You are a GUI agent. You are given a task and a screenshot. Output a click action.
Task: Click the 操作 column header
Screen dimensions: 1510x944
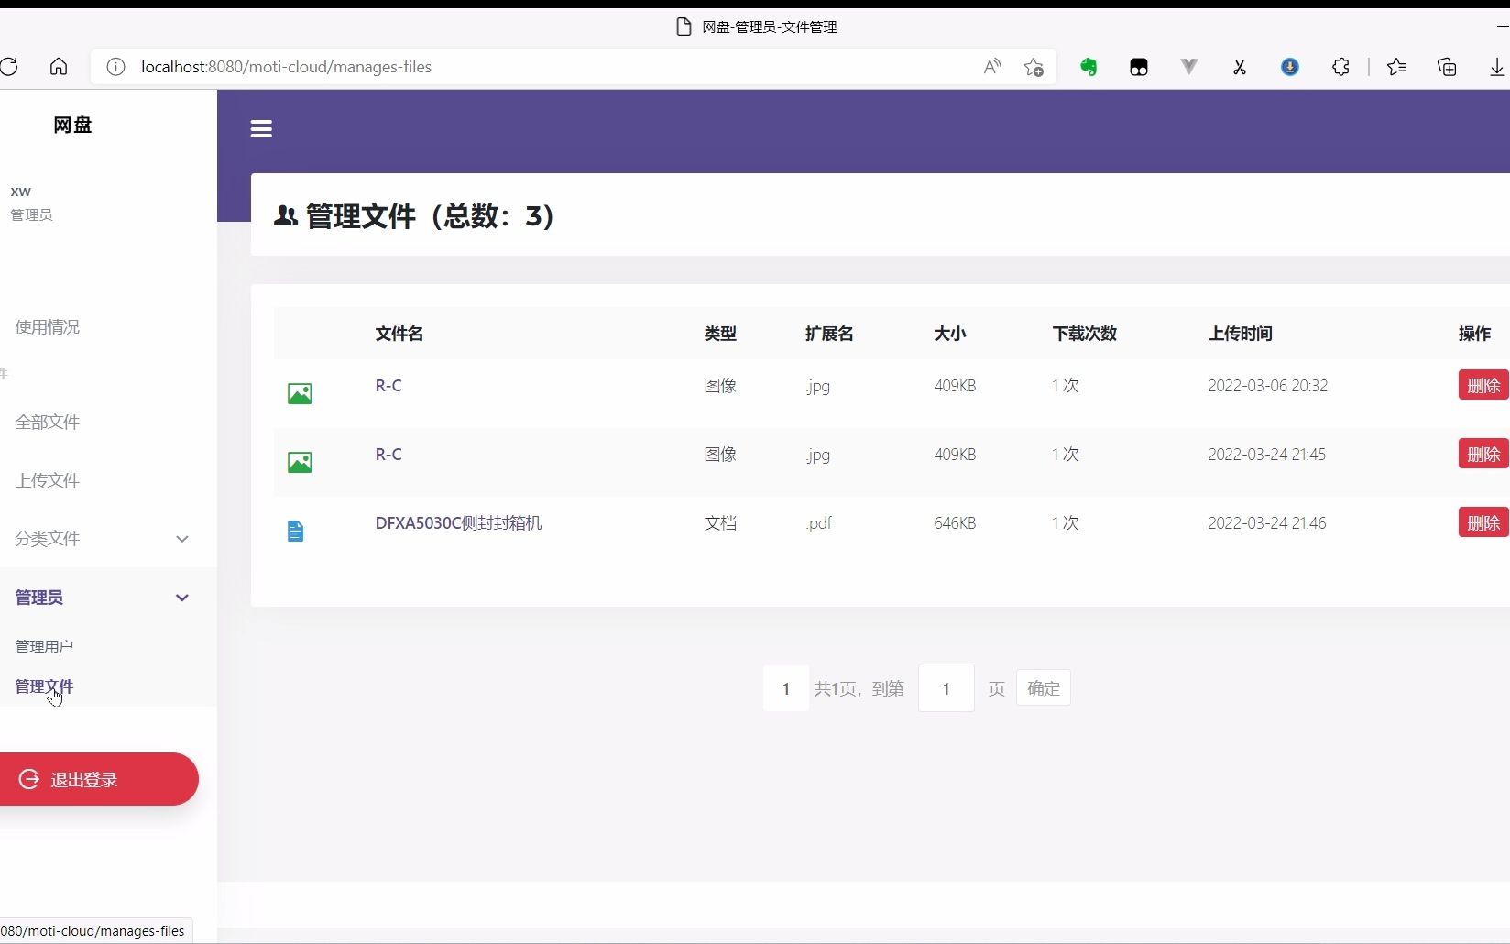click(1475, 334)
